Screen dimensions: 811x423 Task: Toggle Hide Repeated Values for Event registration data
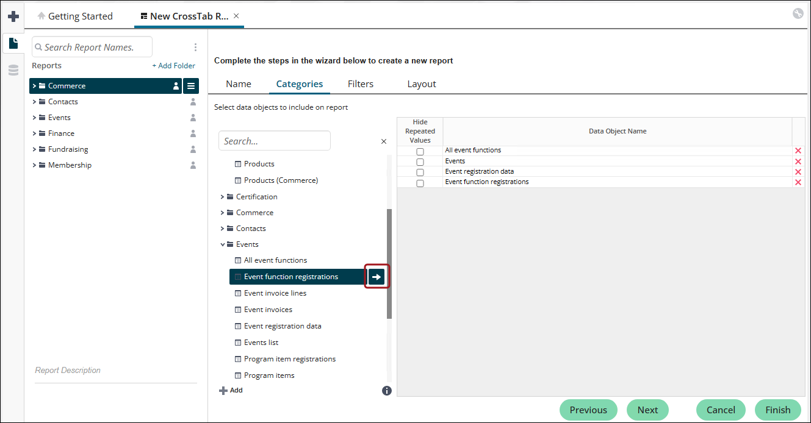click(420, 172)
